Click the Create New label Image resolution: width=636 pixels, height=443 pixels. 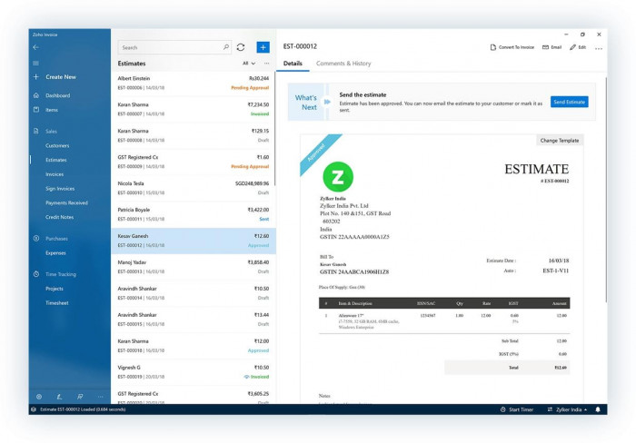61,76
